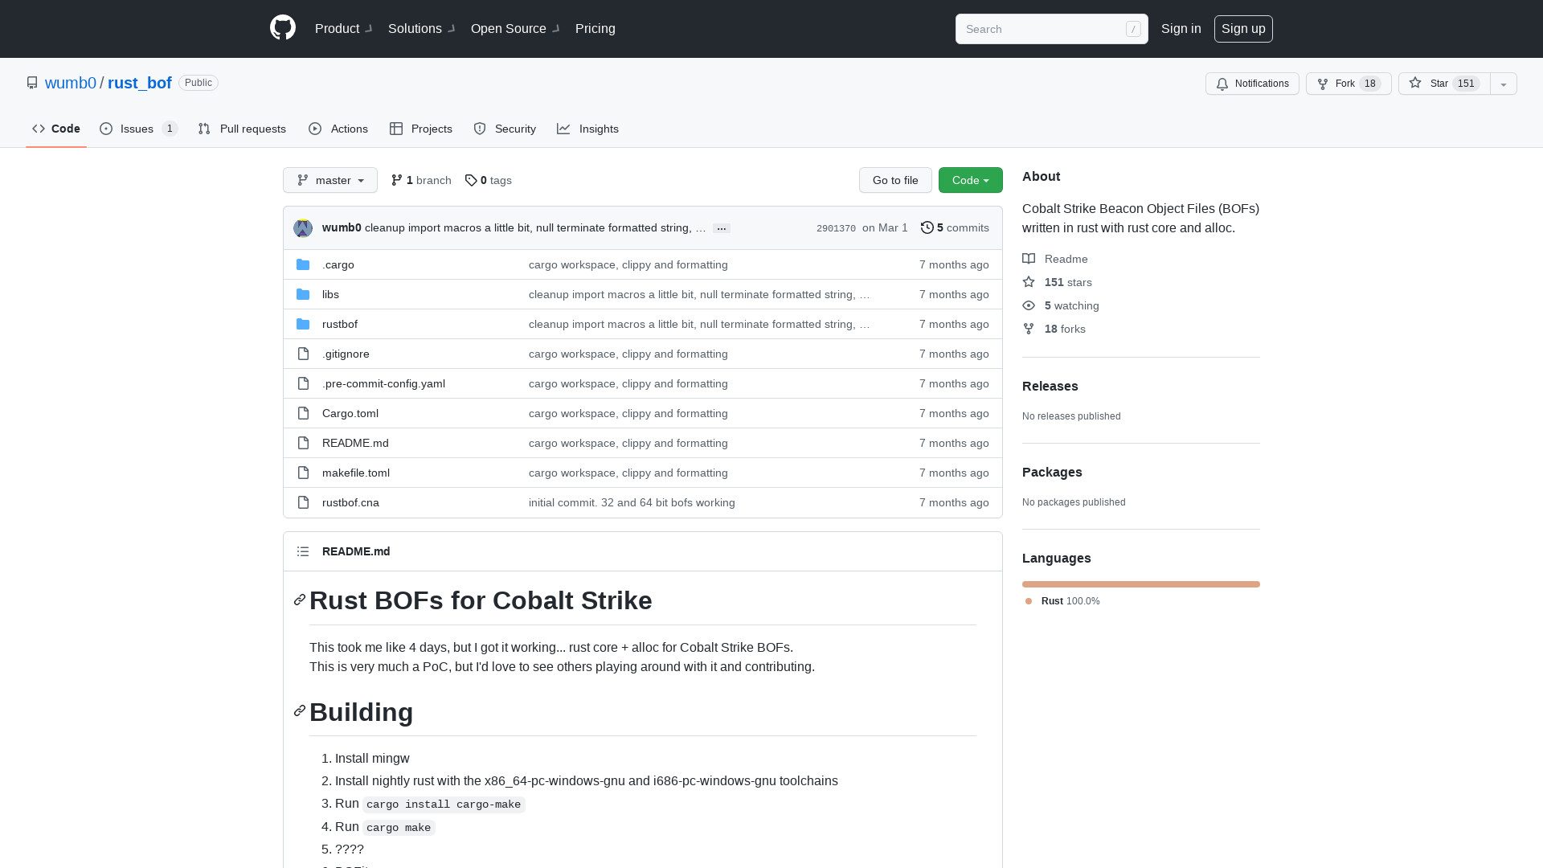Expand the Solutions menu
Screen dimensions: 1543x868
click(x=421, y=28)
